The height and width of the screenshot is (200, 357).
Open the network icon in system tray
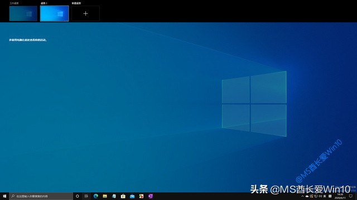[x=316, y=196]
